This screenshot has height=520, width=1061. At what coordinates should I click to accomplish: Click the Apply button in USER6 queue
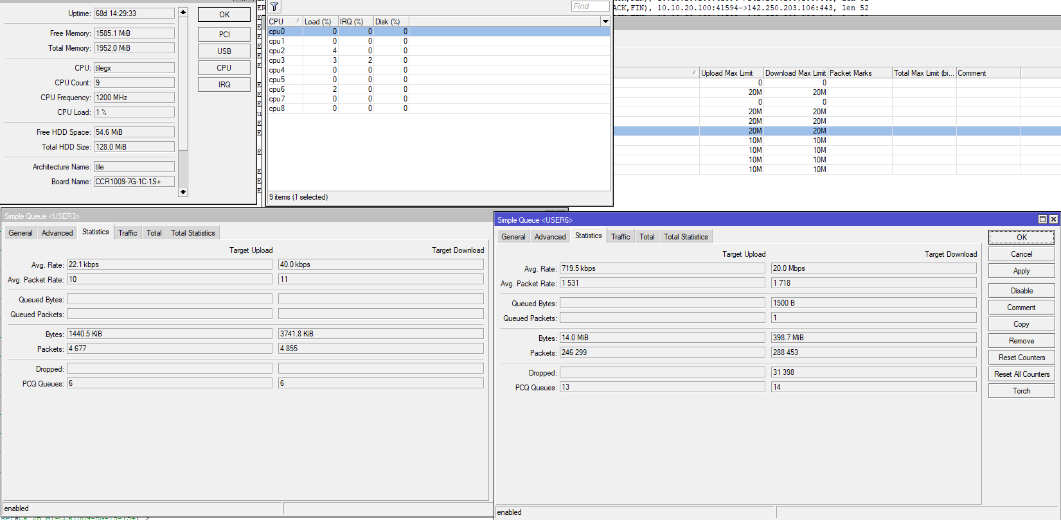(1021, 271)
